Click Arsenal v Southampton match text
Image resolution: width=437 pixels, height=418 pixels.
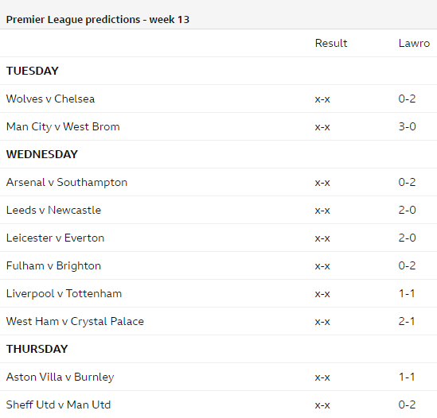pos(67,182)
